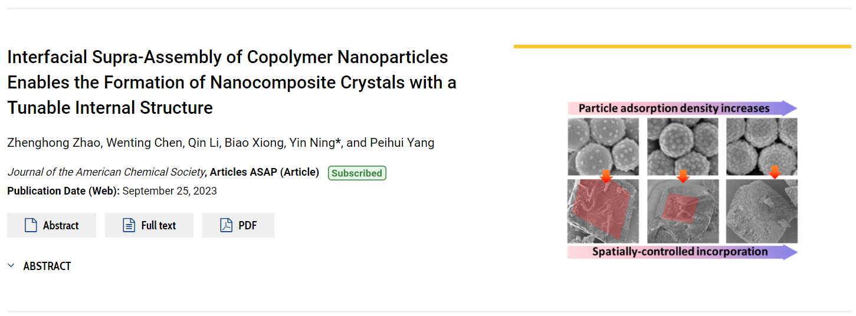Select author Qin Li
Image resolution: width=856 pixels, height=316 pixels.
point(204,143)
